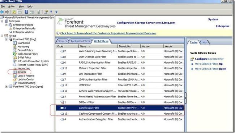Select the Forms-Based Authentication Filter row
Image resolution: width=235 pixels, height=133 pixels.
tap(120, 97)
